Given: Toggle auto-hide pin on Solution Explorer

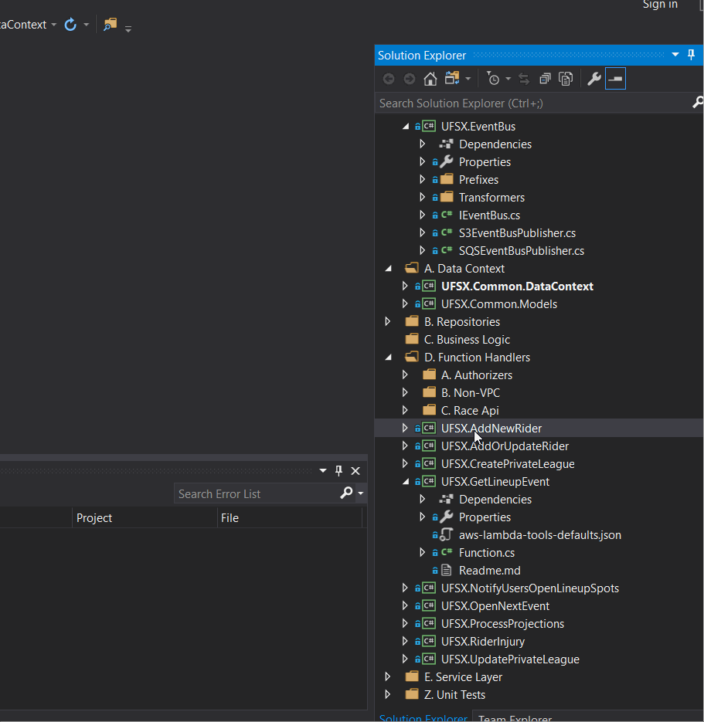Looking at the screenshot, I should 692,55.
